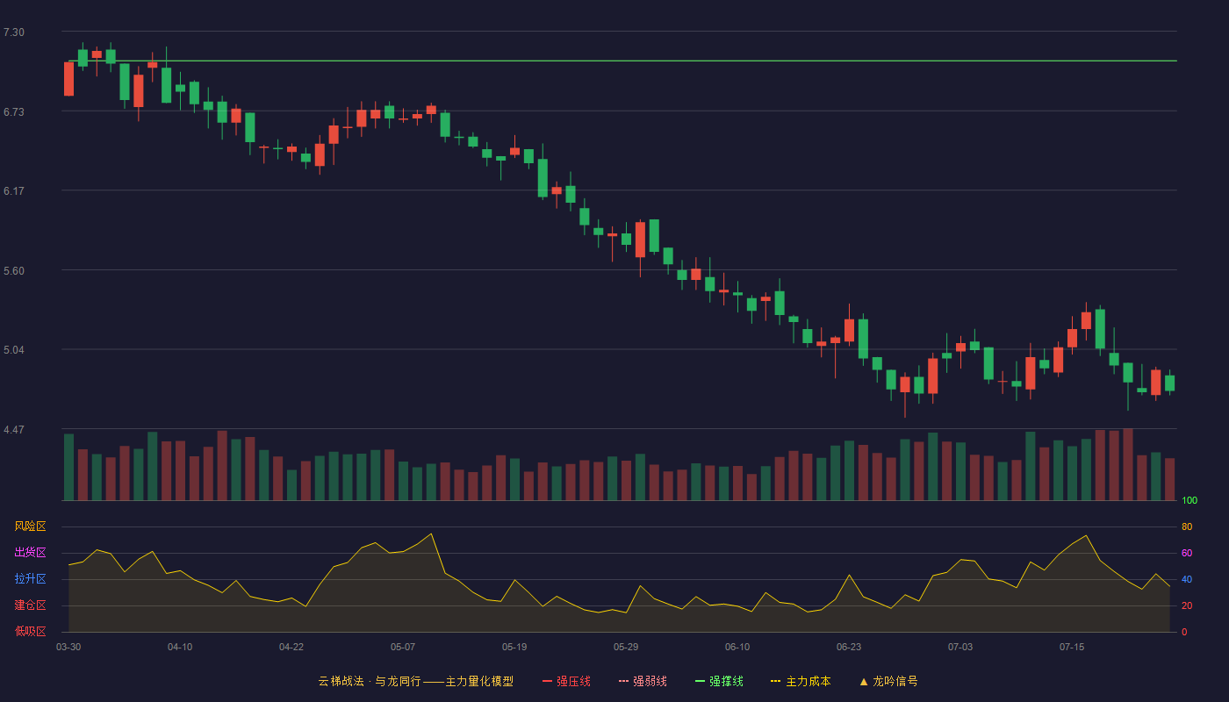The width and height of the screenshot is (1229, 702).
Task: Click the 龙吟信号 triangle legend icon
Action: (x=864, y=681)
